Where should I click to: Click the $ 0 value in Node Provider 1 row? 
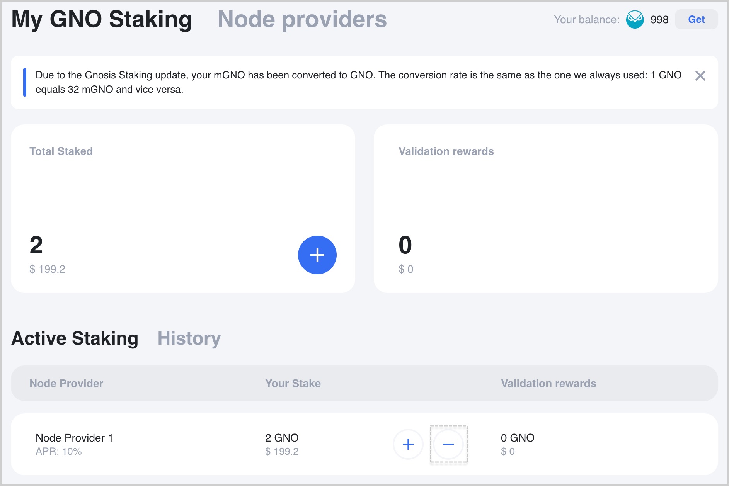(x=508, y=451)
